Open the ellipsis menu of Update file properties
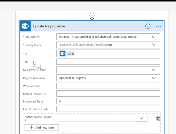This screenshot has height=134, width=176. tap(159, 26)
